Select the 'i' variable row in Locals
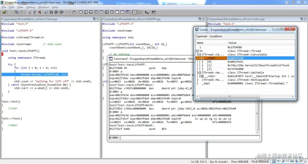The image size is (308, 164). (x=245, y=47)
